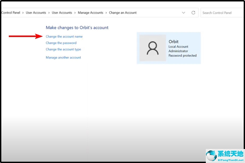Navigate to Manage Accounts breadcrumb

90,13
